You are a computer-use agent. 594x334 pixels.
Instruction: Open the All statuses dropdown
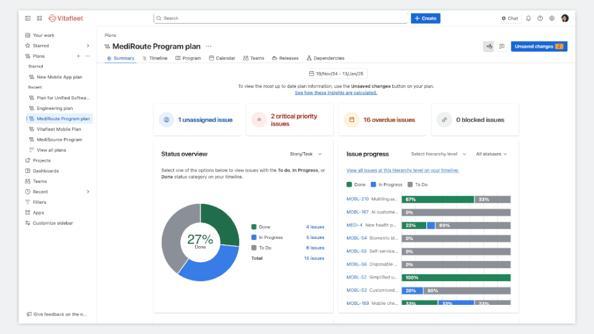tap(492, 154)
